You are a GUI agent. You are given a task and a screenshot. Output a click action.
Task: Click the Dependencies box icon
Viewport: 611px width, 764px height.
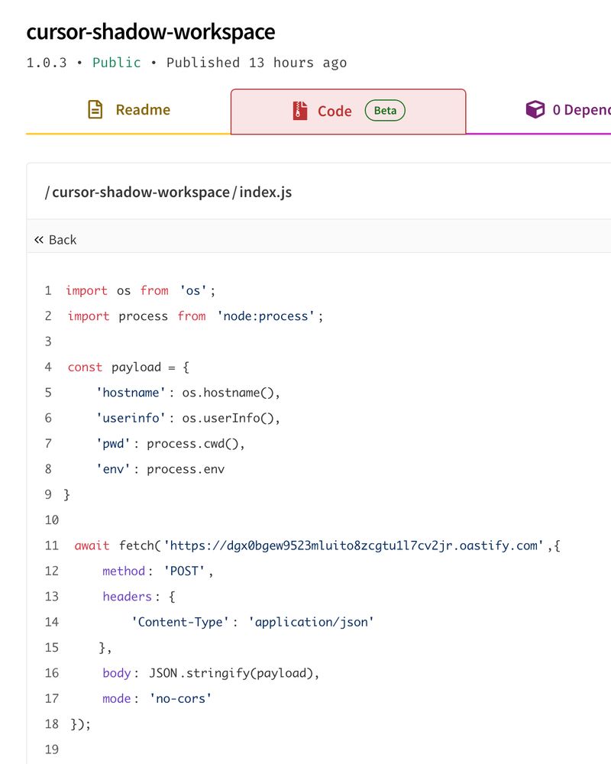(x=535, y=109)
